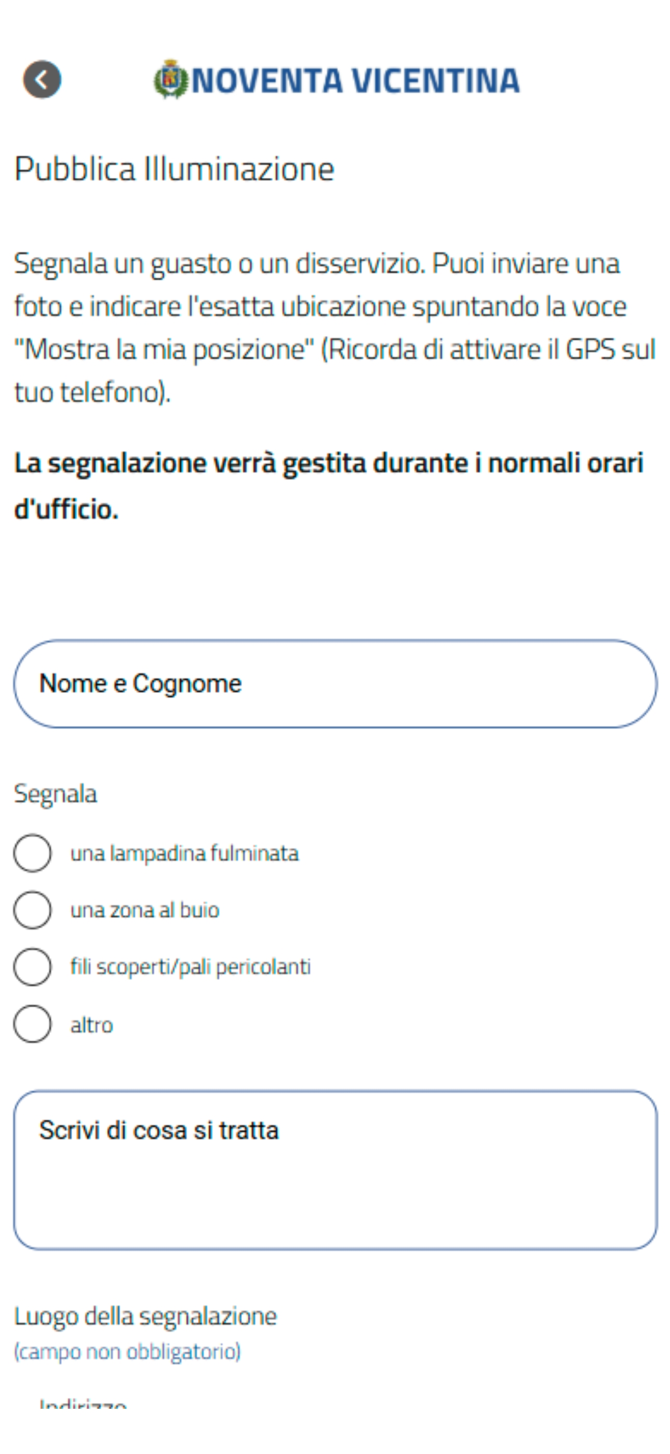Focus the 'Scrivi di cosa si tratta' text area
670x1454 pixels.
(x=335, y=1170)
